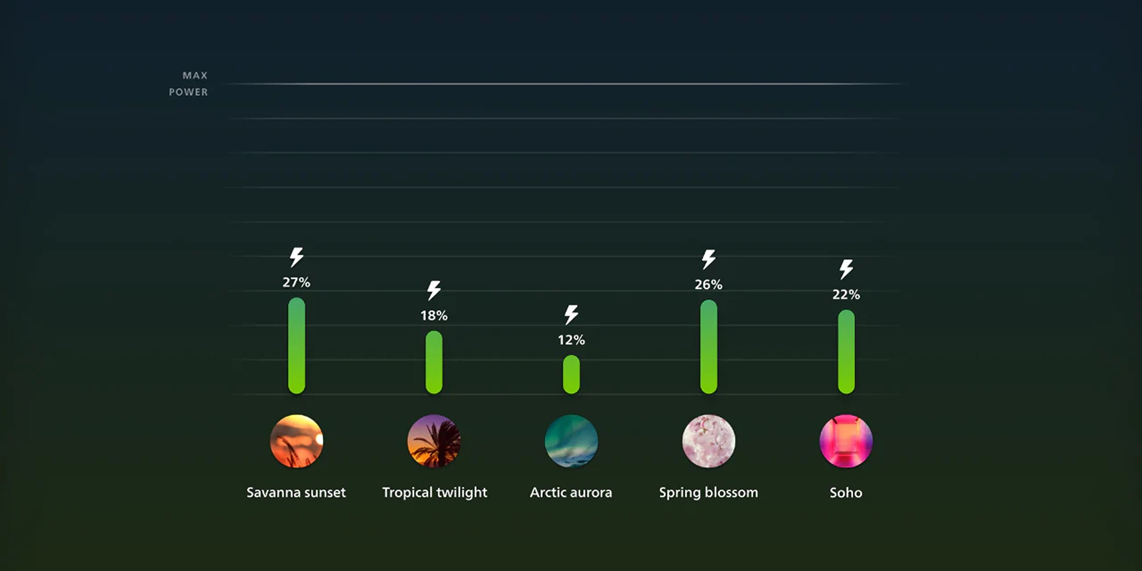Click the Soho power bar

845,352
